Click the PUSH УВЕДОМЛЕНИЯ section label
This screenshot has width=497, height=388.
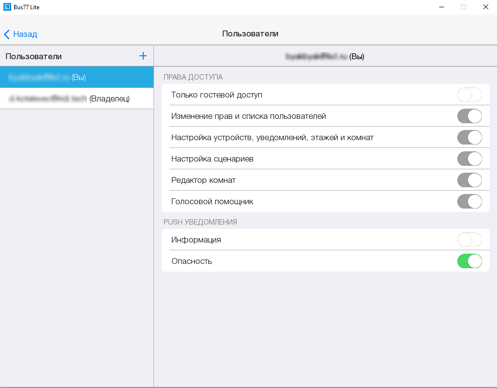tap(200, 222)
